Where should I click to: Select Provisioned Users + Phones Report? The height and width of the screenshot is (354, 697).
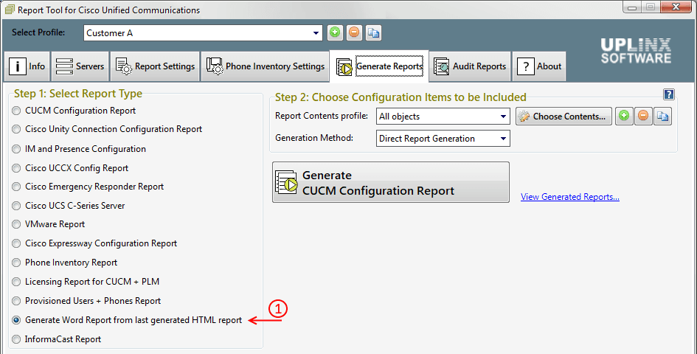click(x=86, y=301)
